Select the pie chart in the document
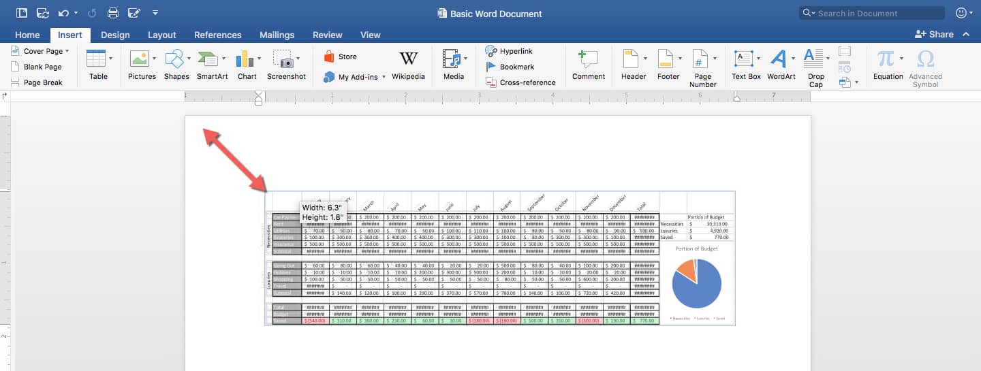 pyautogui.click(x=696, y=284)
